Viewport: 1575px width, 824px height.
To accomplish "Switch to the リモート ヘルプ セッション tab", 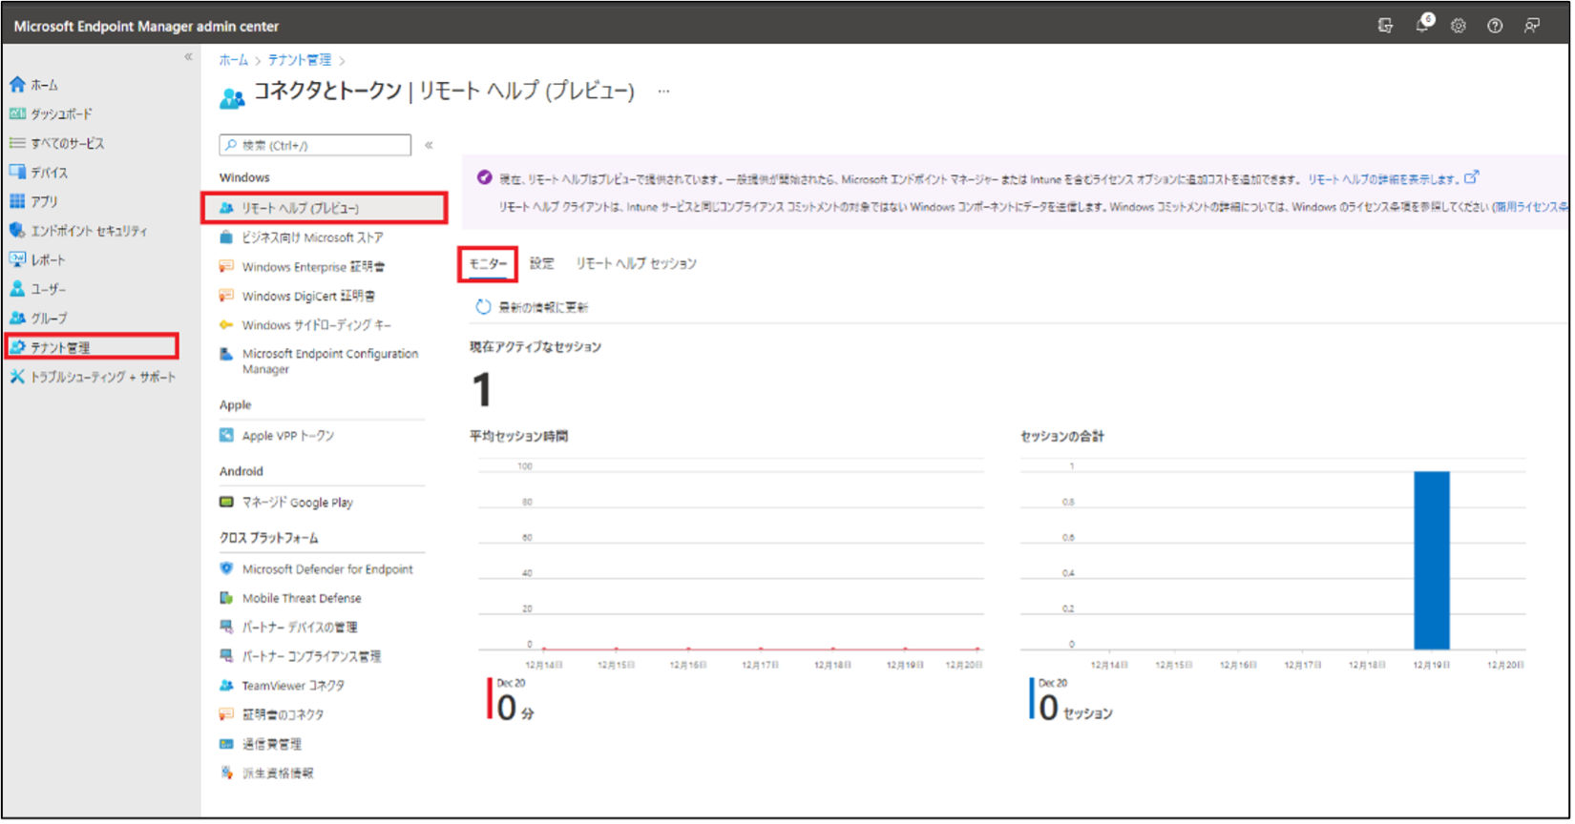I will point(636,264).
